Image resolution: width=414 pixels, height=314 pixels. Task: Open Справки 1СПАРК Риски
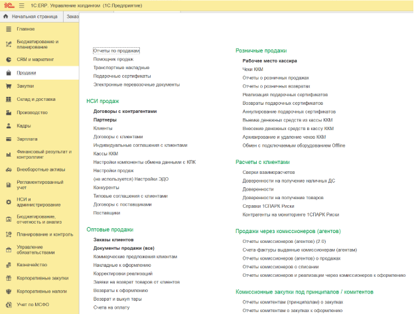pos(268,206)
